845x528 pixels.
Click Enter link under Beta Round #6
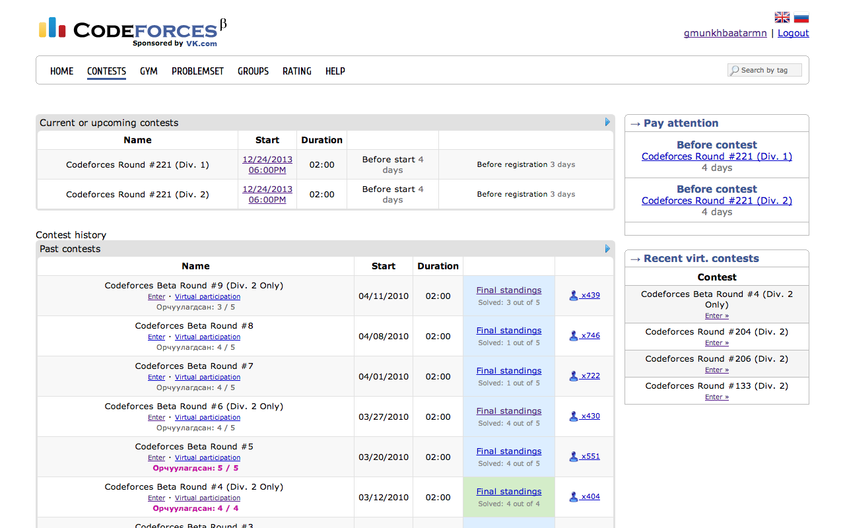(156, 418)
